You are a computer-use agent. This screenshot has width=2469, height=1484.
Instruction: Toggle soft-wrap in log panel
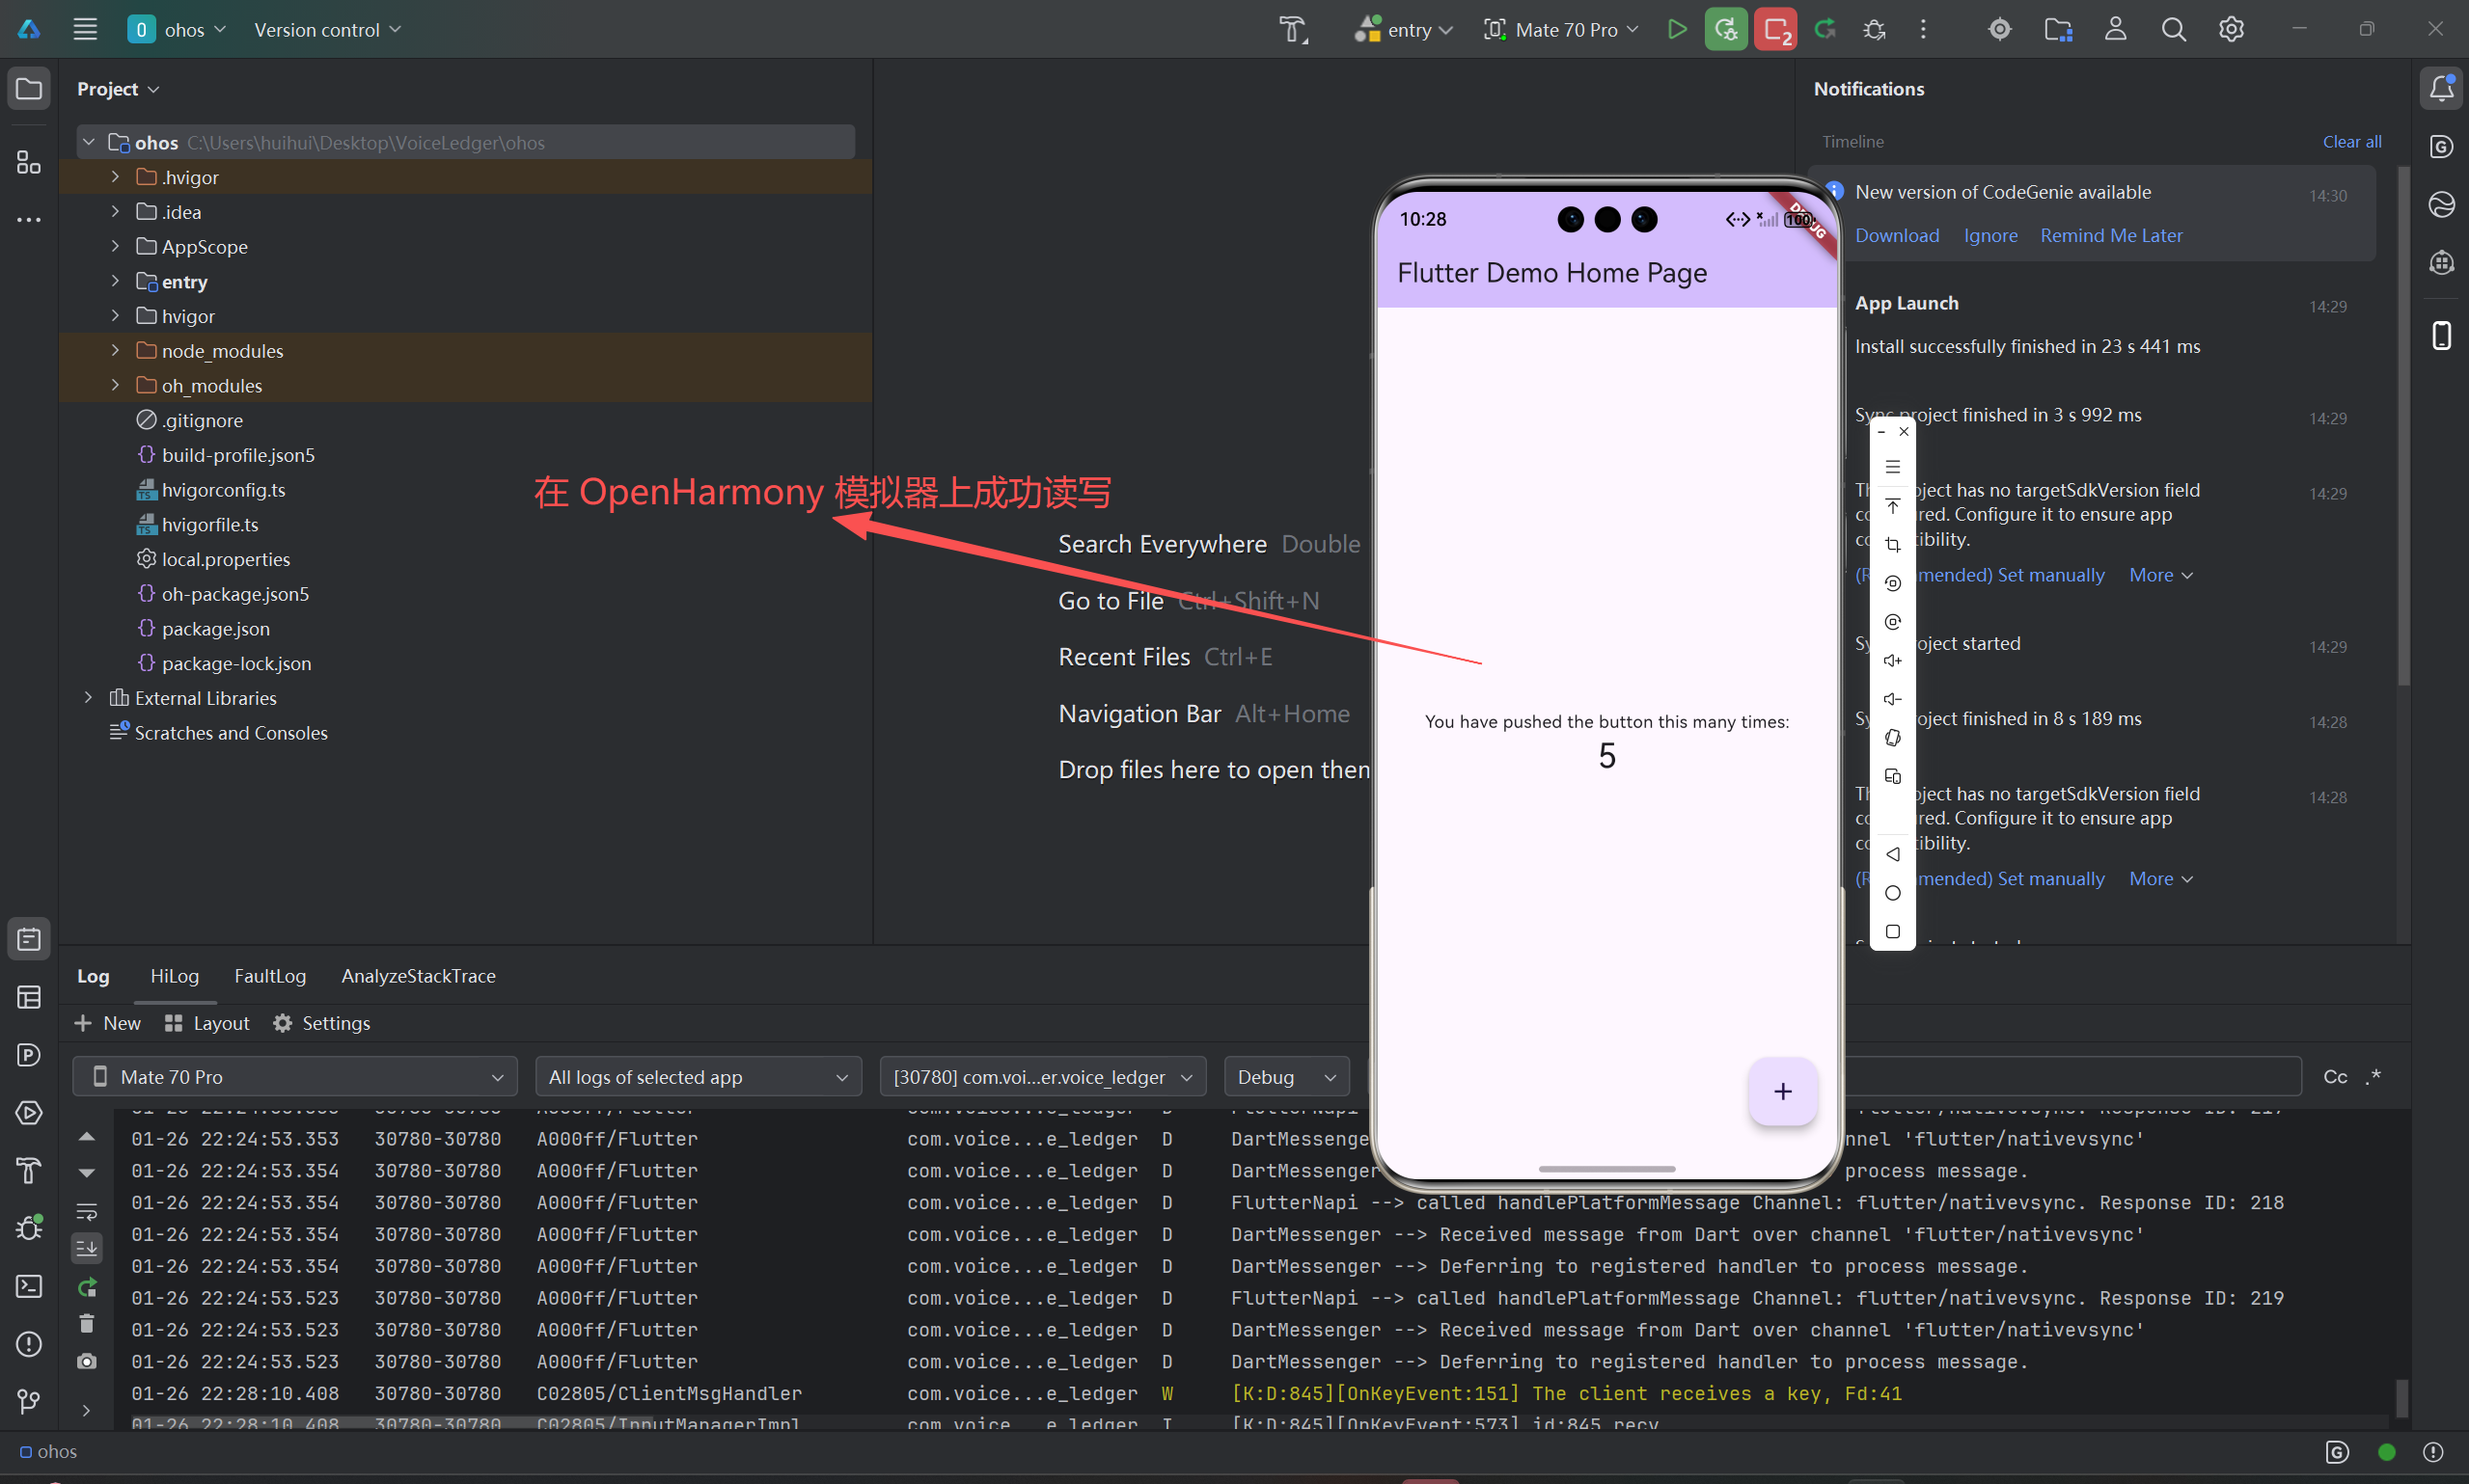click(87, 1211)
